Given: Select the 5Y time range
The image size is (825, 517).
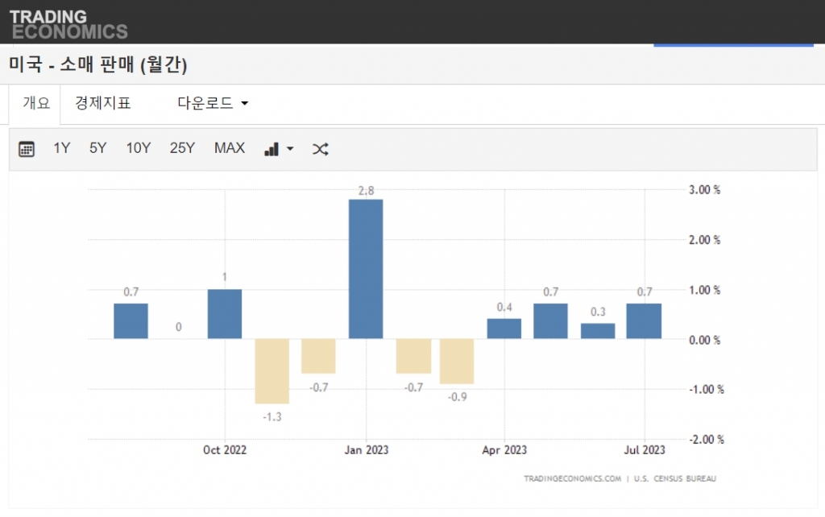Looking at the screenshot, I should (98, 148).
